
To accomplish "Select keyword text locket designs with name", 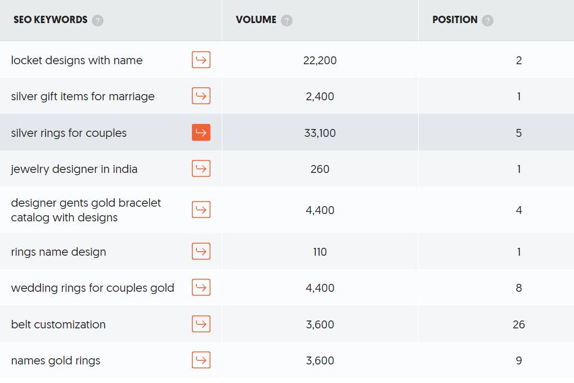I will tap(77, 60).
